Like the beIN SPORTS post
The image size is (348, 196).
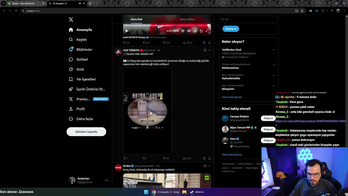(x=166, y=42)
